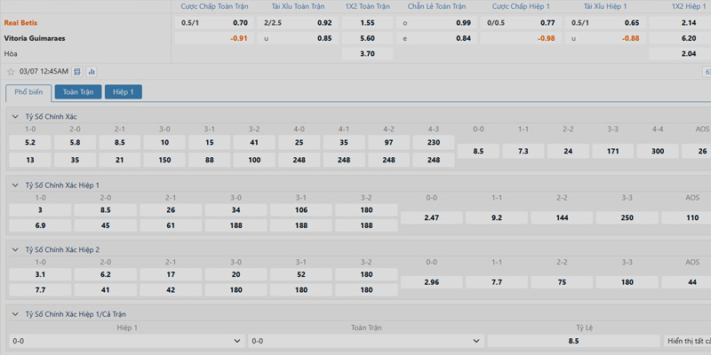Bet full-match 3-3 draw at 171
711x355 pixels.
tap(612, 151)
